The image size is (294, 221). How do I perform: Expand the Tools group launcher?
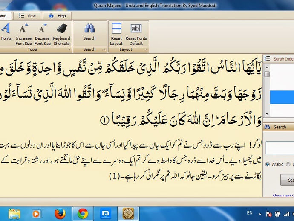click(x=69, y=50)
